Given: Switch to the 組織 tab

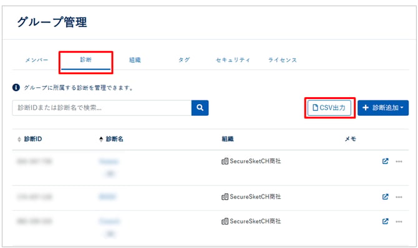Looking at the screenshot, I should tap(135, 60).
